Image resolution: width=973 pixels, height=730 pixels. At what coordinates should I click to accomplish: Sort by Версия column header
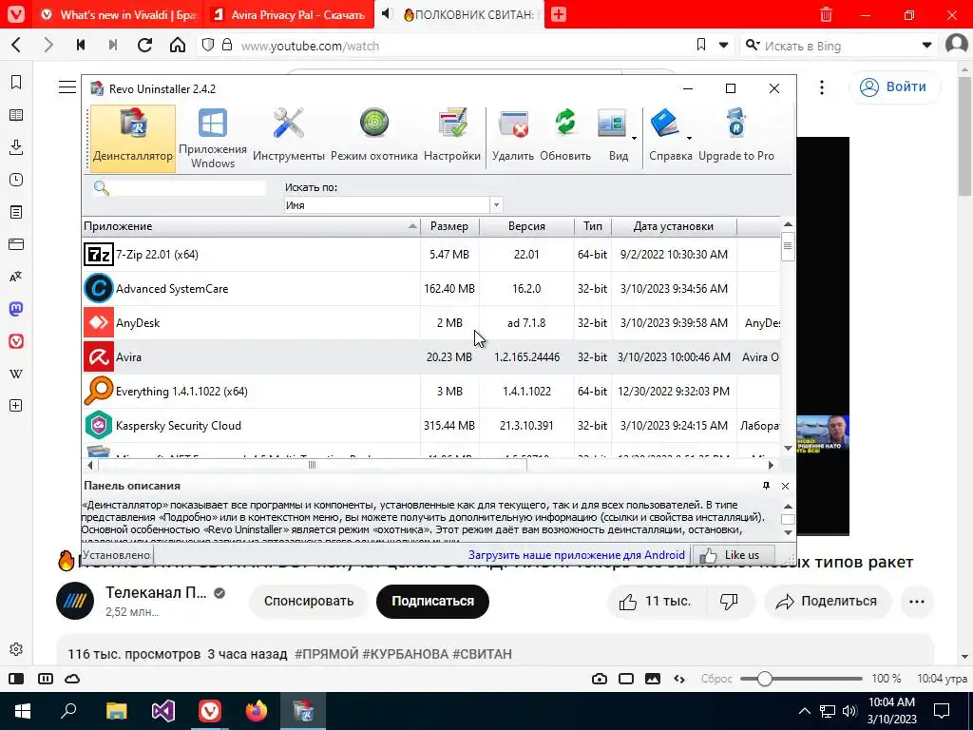[x=526, y=226]
